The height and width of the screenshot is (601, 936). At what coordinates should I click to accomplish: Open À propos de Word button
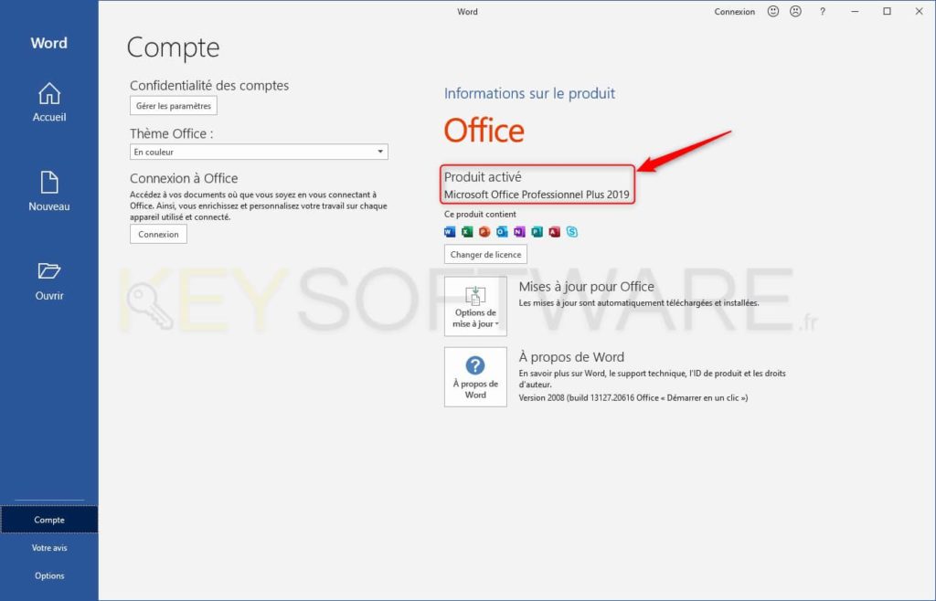475,377
